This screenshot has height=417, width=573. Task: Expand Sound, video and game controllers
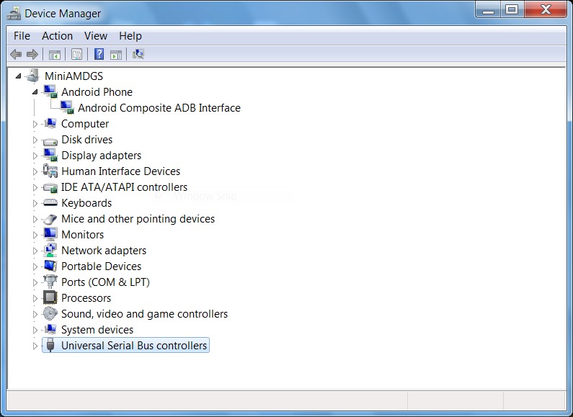coord(35,314)
